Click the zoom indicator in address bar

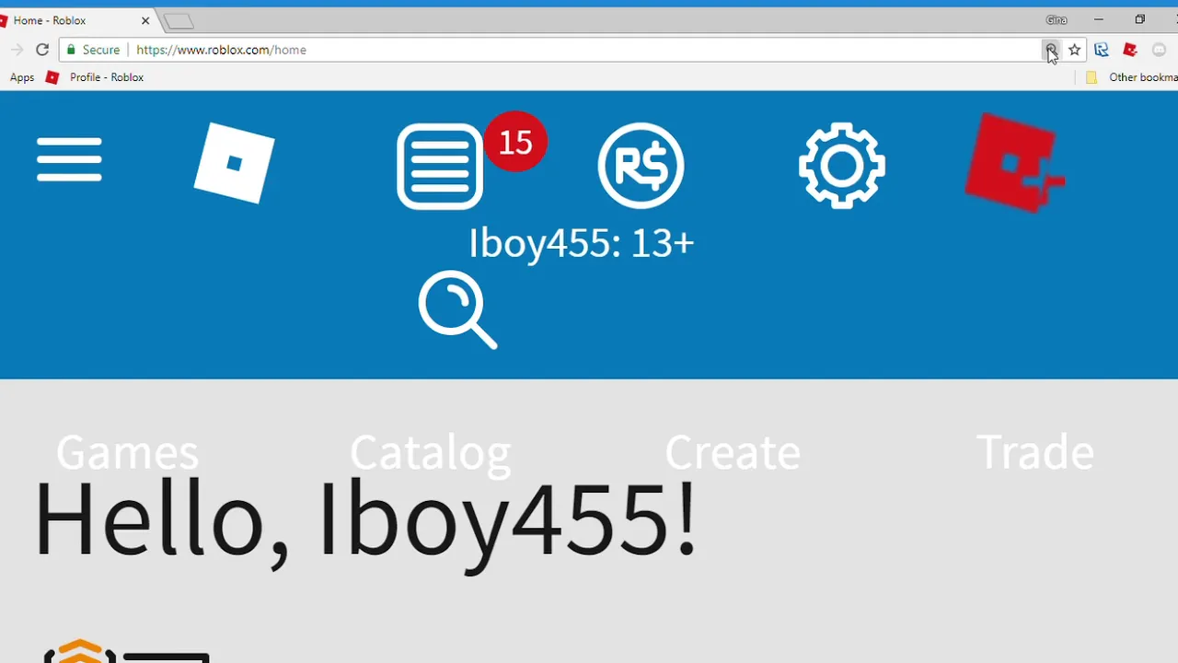[1050, 50]
